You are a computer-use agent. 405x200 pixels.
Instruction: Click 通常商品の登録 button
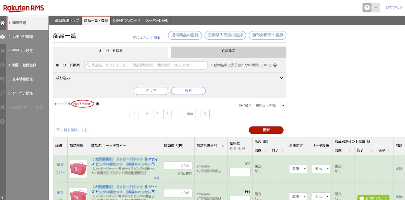coord(185,35)
